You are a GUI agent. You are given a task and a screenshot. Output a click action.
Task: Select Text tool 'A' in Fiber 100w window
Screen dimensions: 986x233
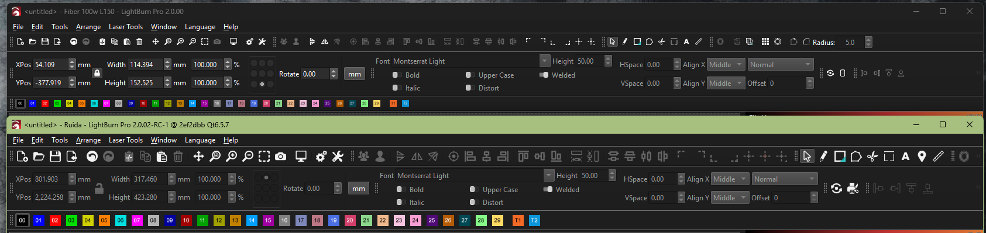click(686, 41)
